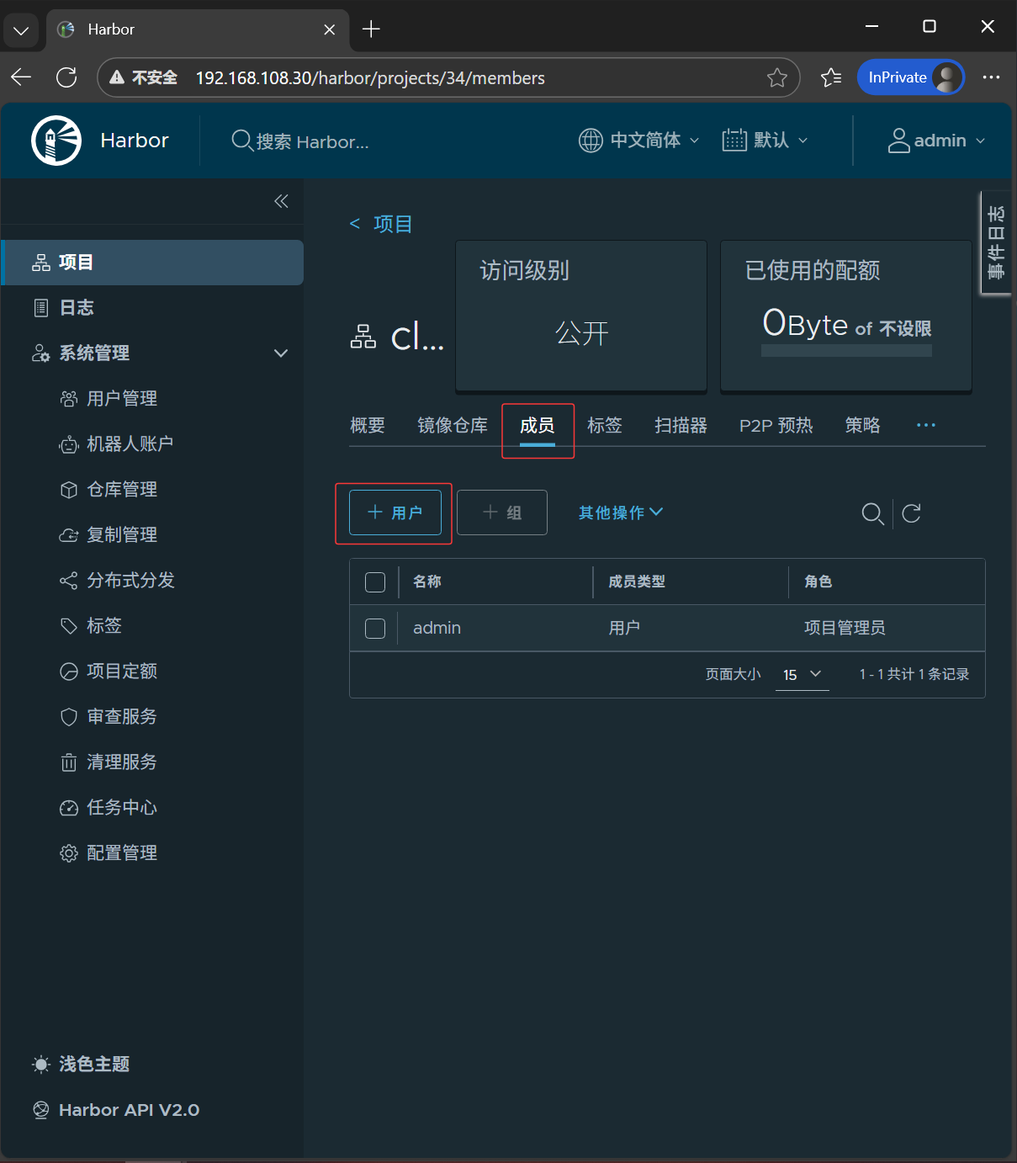Click the admin user avatar icon
The height and width of the screenshot is (1163, 1017).
pos(898,141)
